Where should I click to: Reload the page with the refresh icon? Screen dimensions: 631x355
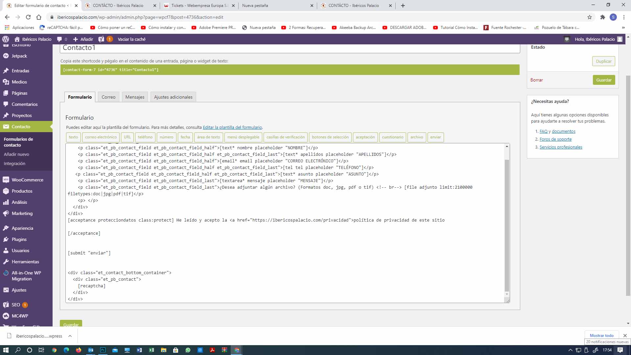(x=28, y=17)
